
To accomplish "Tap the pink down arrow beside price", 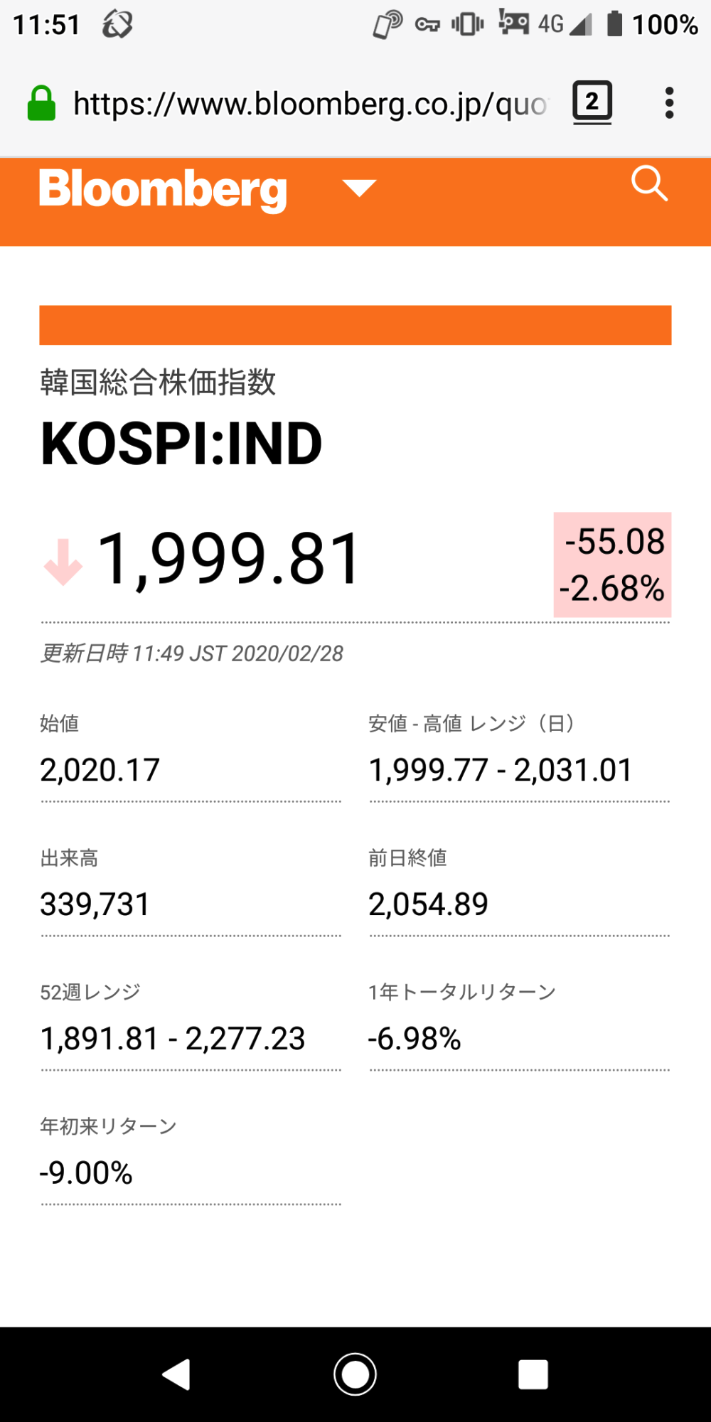I will click(63, 562).
